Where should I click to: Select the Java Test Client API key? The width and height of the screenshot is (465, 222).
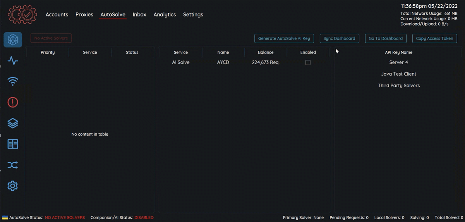[399, 74]
